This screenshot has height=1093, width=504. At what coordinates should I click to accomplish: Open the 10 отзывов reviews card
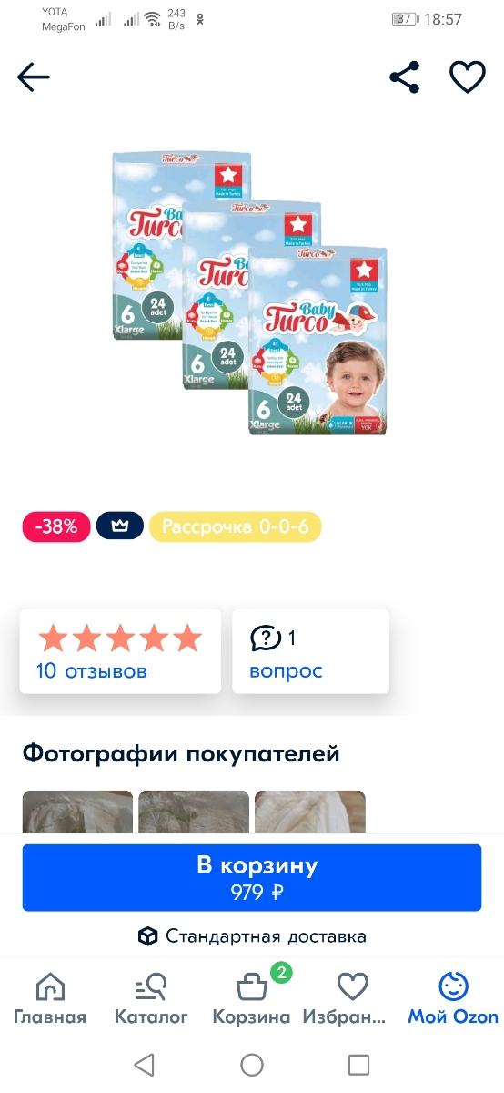tap(120, 651)
